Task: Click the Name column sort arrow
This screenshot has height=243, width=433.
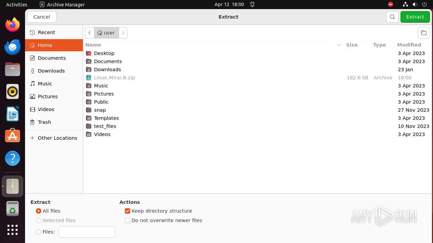Action: pos(339,45)
